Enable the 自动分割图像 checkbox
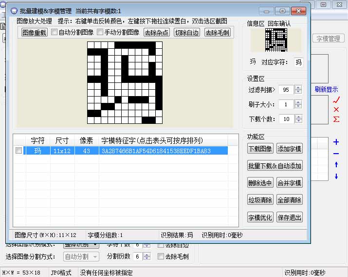Viewport: 348px width, 277px height. click(x=54, y=33)
